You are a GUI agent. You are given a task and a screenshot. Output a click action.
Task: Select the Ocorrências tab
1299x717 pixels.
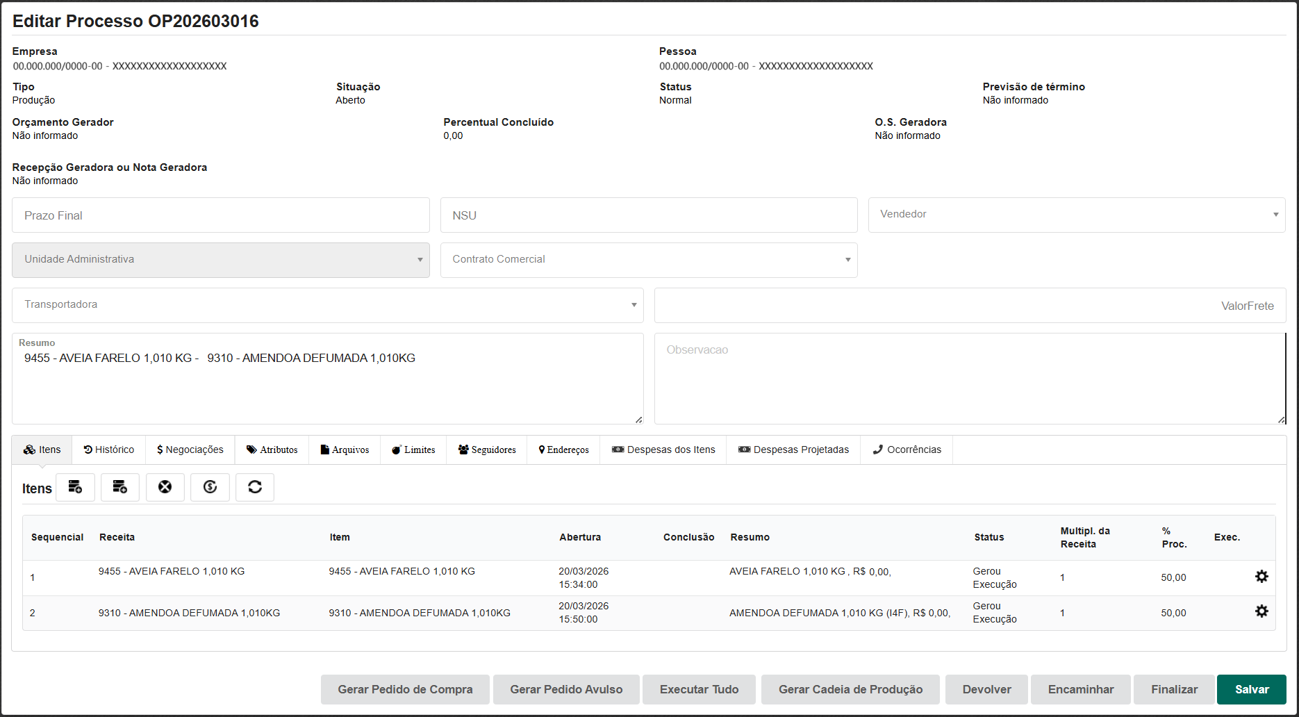tap(907, 450)
